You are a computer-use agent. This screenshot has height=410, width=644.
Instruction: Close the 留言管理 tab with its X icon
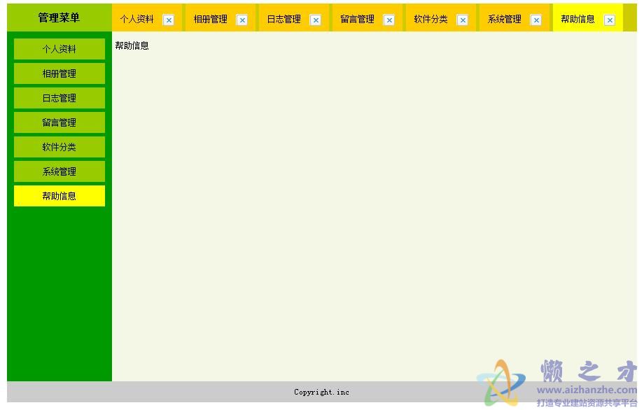coord(389,20)
